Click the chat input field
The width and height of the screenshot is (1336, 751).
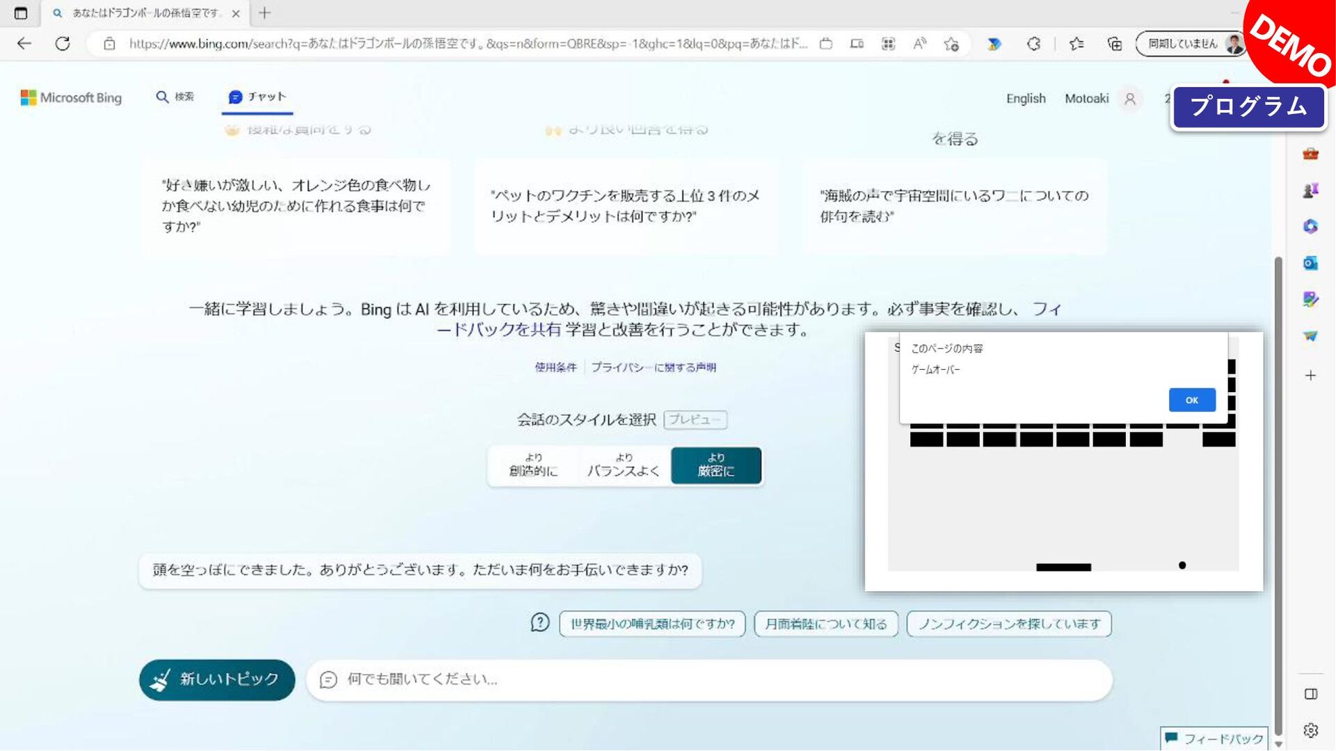tap(710, 679)
